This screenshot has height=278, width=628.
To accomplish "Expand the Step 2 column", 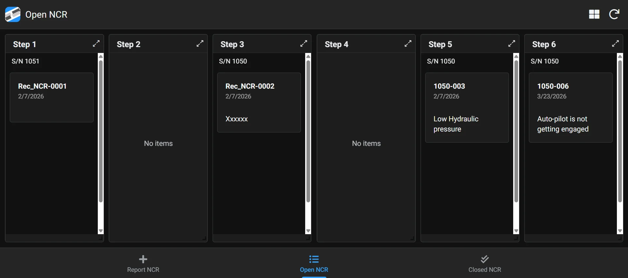I will 200,43.
